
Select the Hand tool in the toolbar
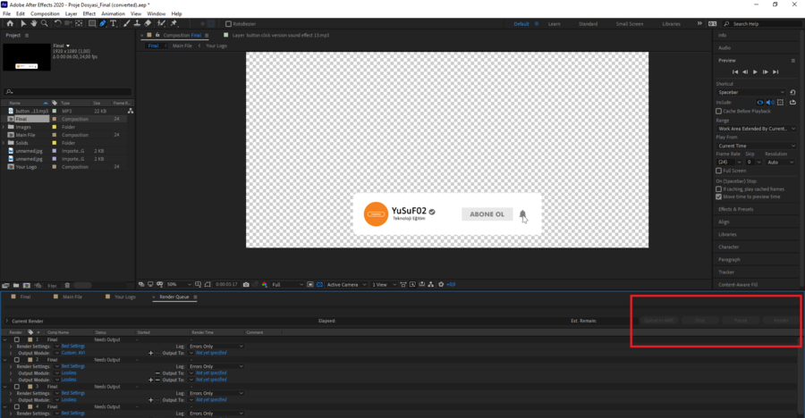[x=34, y=23]
